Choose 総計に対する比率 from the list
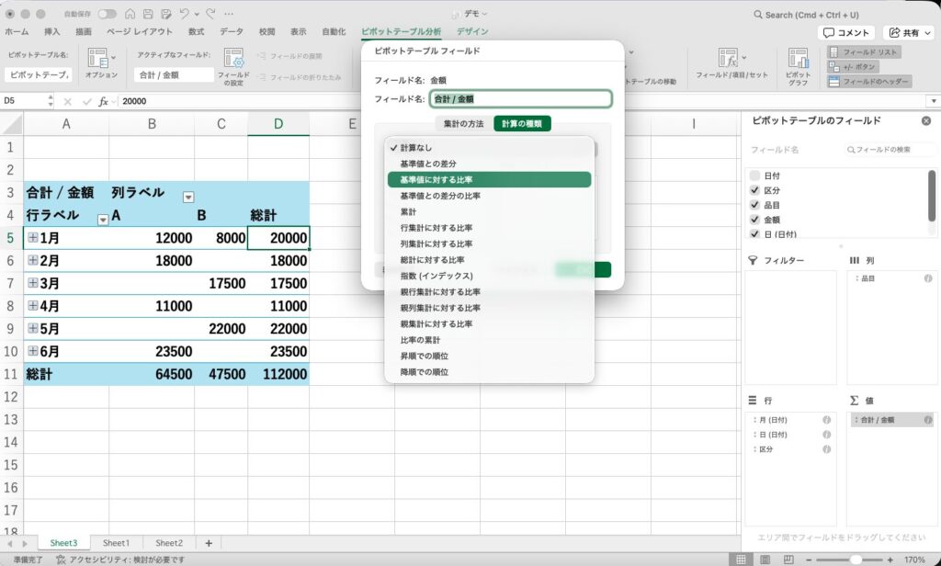Screen dimensions: 941x566 pyautogui.click(x=489, y=260)
